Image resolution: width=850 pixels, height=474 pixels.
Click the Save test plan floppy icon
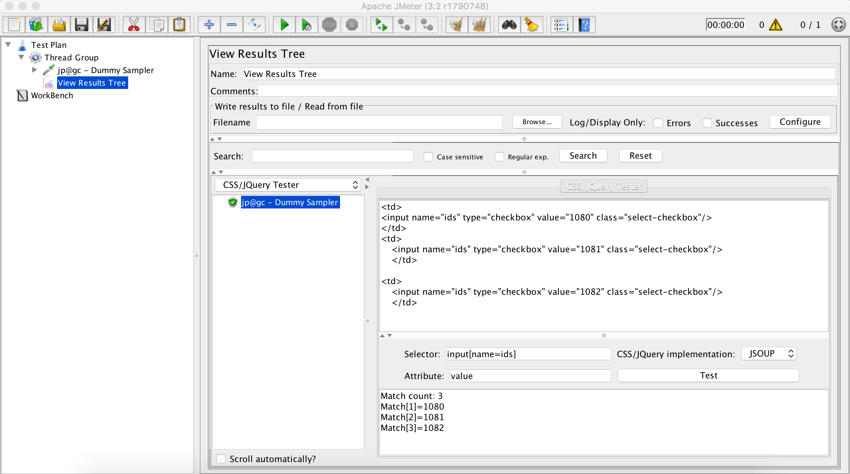81,25
